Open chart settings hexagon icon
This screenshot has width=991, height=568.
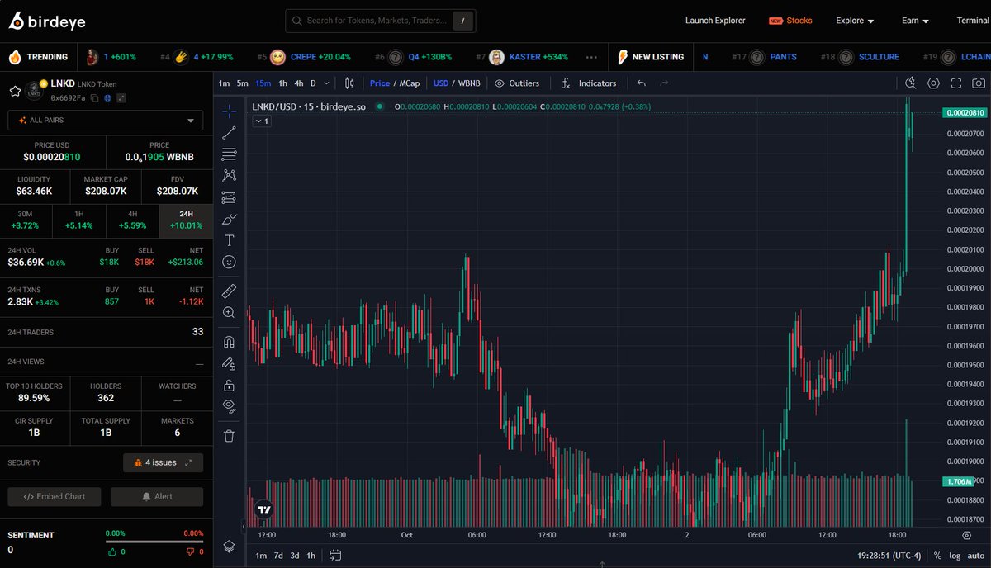(x=934, y=83)
